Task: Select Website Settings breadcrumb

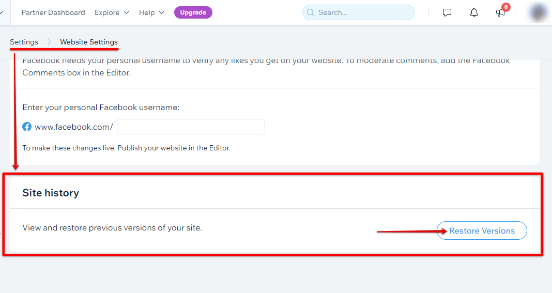Action: click(89, 42)
